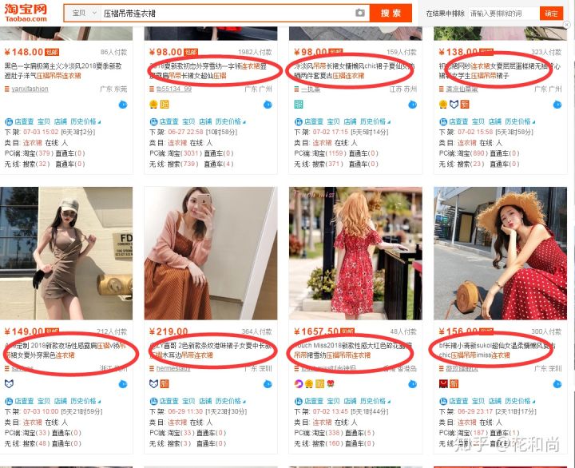
Task: Click the Tmall cat badge on the ¥138.00 item
Action: pyautogui.click(x=454, y=105)
